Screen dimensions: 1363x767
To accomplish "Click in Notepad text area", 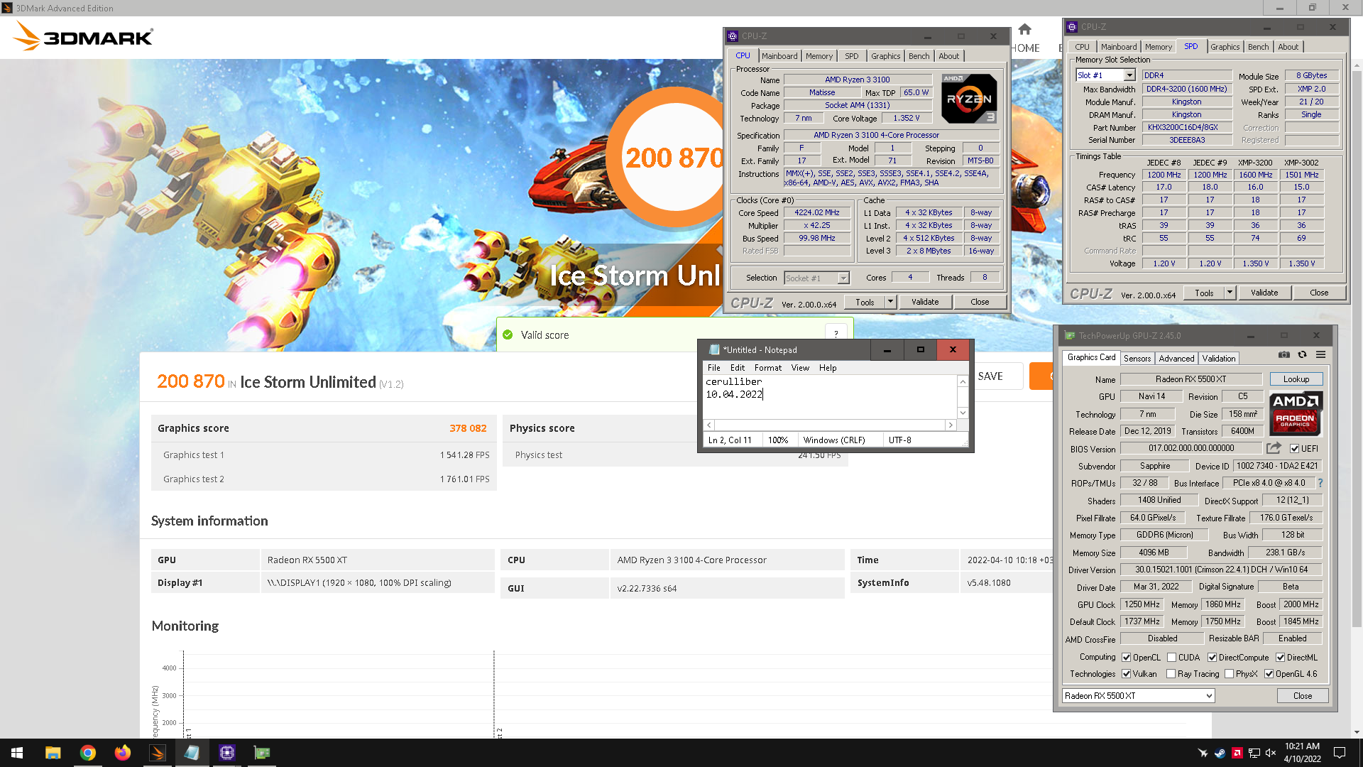I will tap(831, 396).
